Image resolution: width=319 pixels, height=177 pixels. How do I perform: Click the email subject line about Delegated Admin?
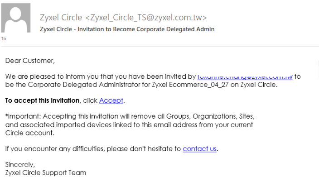pyautogui.click(x=127, y=29)
